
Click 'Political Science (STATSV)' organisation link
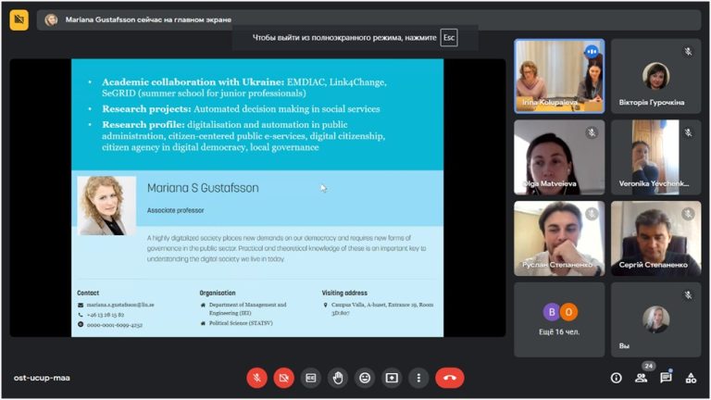point(241,323)
